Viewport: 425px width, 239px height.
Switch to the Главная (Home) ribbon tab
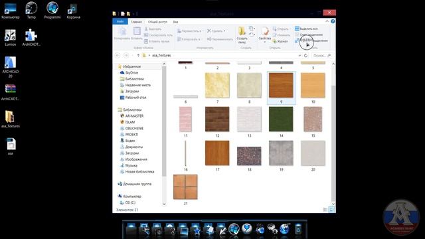click(x=136, y=22)
